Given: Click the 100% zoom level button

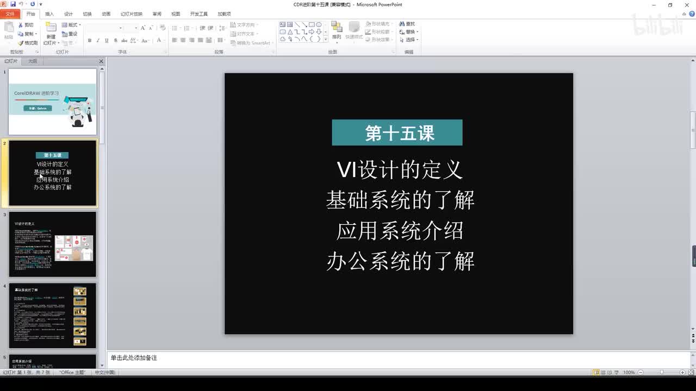Looking at the screenshot, I should tap(629, 373).
